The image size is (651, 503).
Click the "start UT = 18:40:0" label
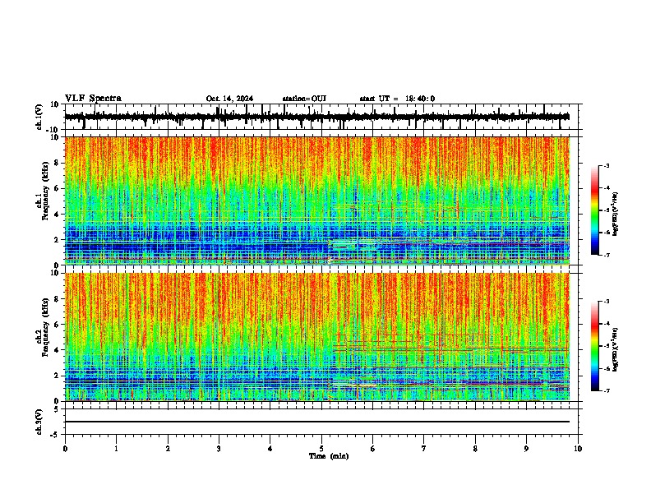tap(397, 99)
